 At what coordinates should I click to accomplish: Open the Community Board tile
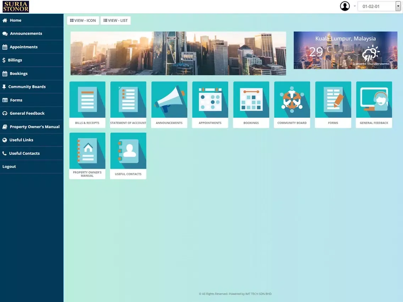point(292,100)
